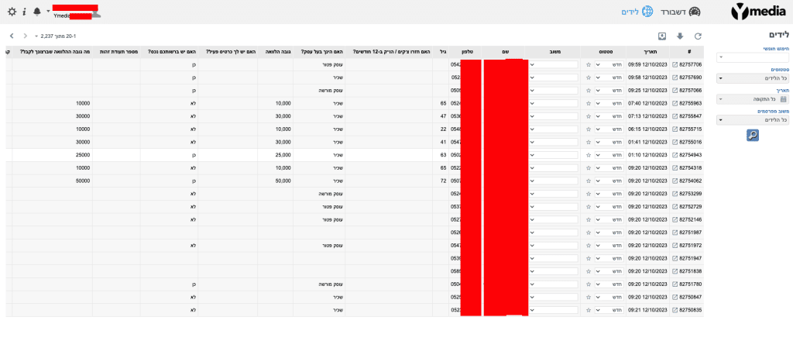Open lead 82754318 via its external icon

pyautogui.click(x=675, y=168)
